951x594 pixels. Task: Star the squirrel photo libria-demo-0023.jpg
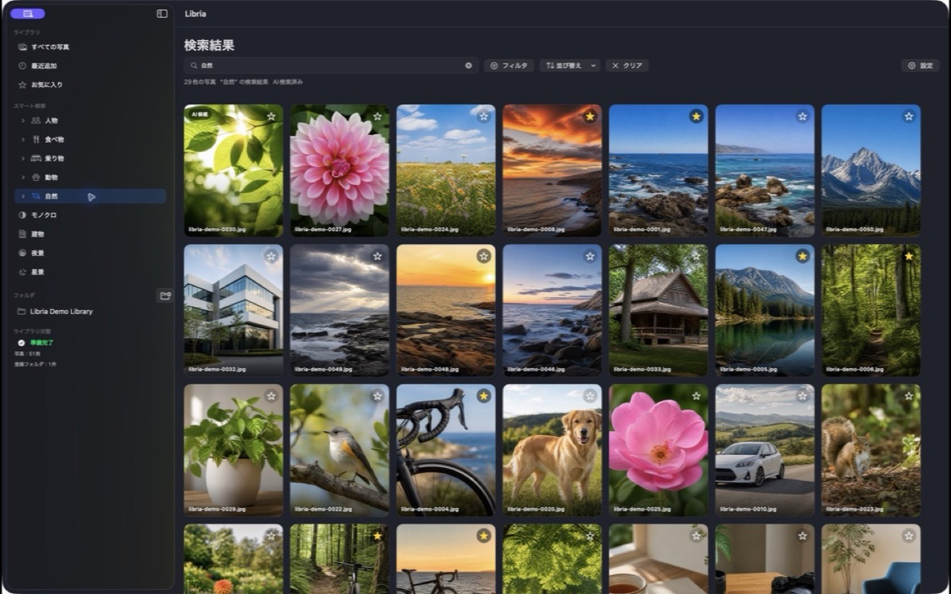909,396
